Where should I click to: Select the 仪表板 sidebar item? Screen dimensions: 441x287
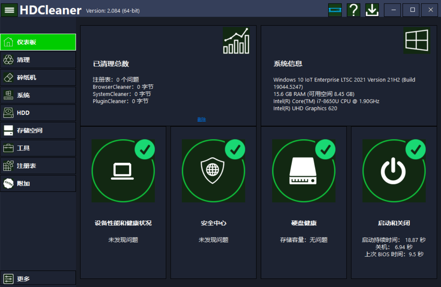[38, 42]
